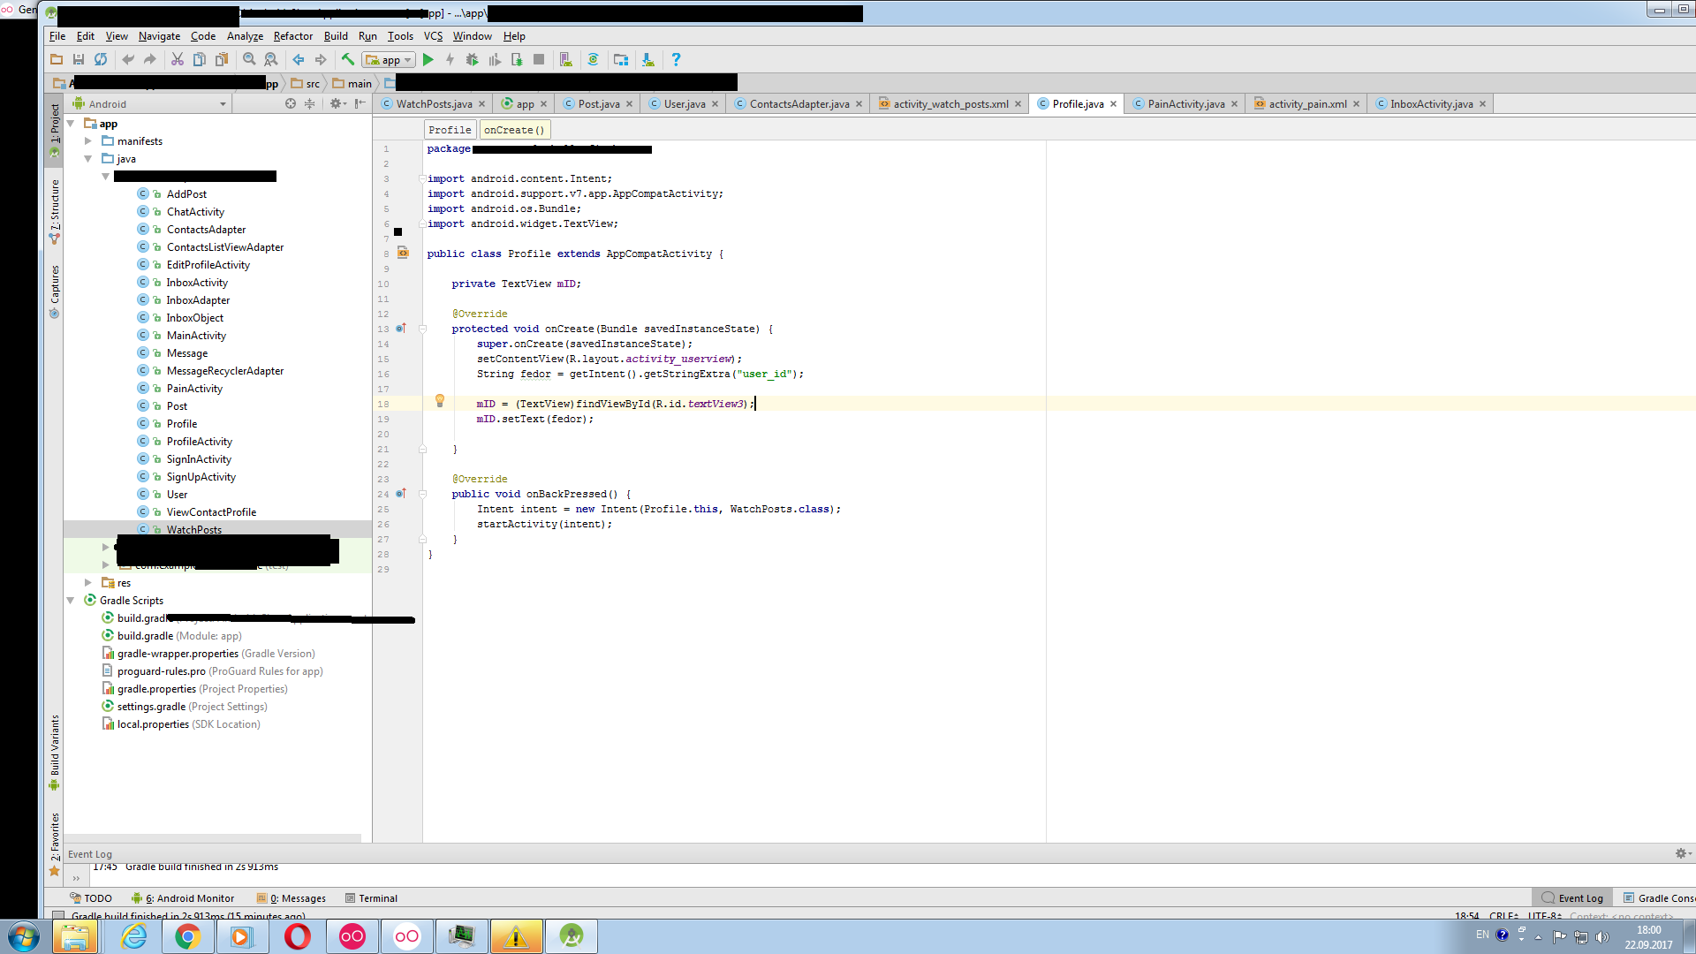Close the Profile.java tab
The height and width of the screenshot is (954, 1696).
[1113, 104]
